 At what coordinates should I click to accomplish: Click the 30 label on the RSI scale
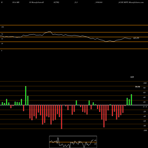click(2, 44)
